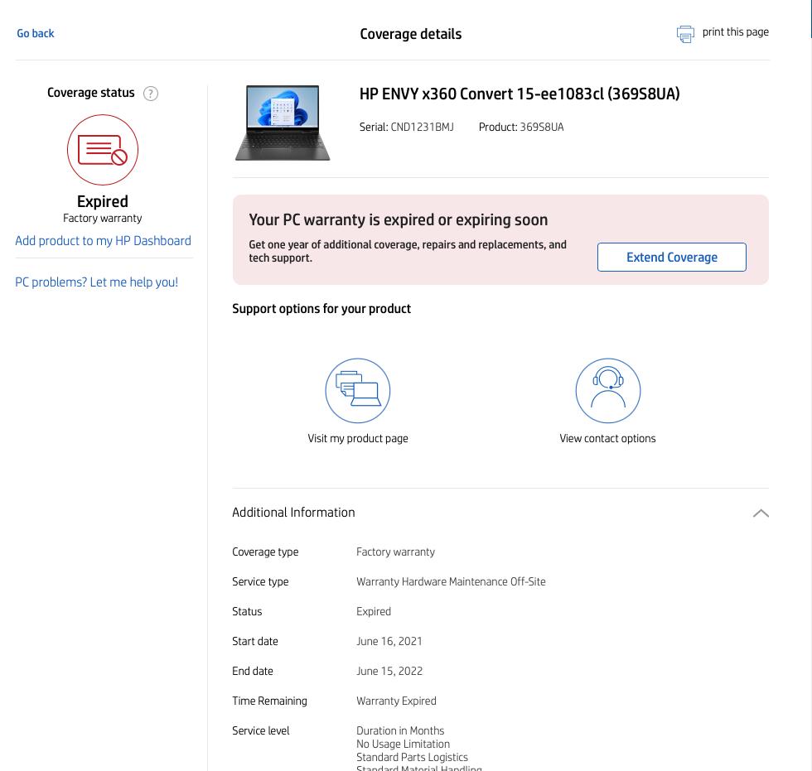Click the HP ENVY laptop thumbnail image
Screen dimensions: 812x771
(x=283, y=123)
